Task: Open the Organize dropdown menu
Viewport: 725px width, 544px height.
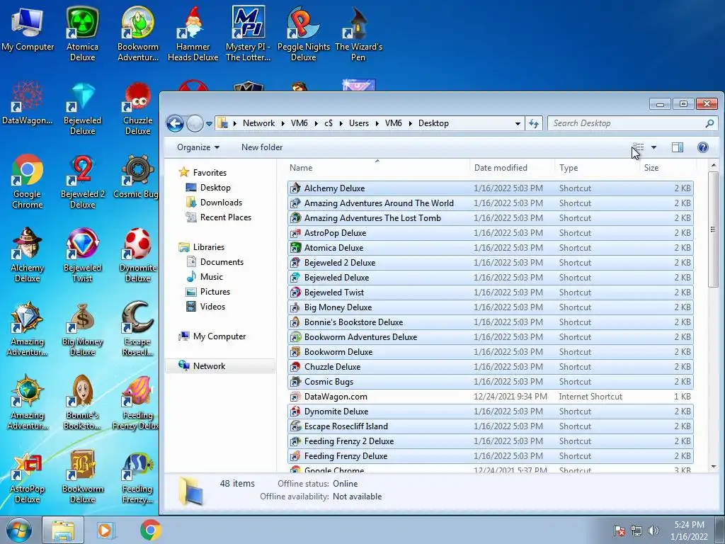Action: [x=198, y=147]
